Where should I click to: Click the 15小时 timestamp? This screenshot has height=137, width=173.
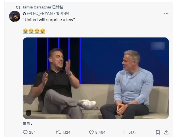point(62,14)
